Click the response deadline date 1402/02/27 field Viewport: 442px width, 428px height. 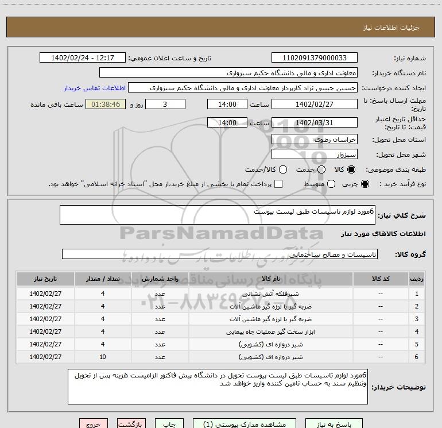[x=315, y=104]
